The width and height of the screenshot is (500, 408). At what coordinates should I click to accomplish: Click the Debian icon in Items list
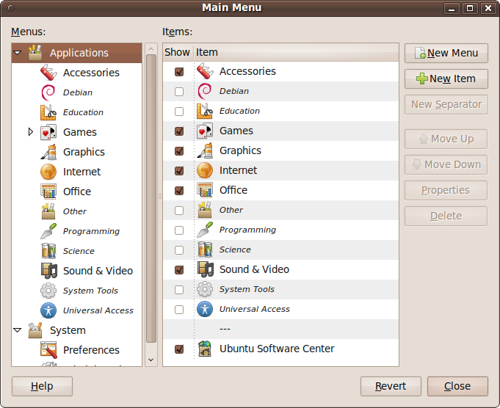(x=205, y=91)
